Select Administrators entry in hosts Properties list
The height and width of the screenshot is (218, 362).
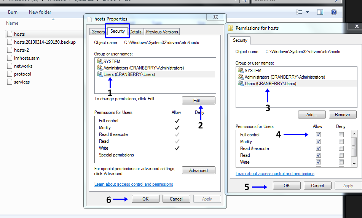pyautogui.click(x=155, y=68)
